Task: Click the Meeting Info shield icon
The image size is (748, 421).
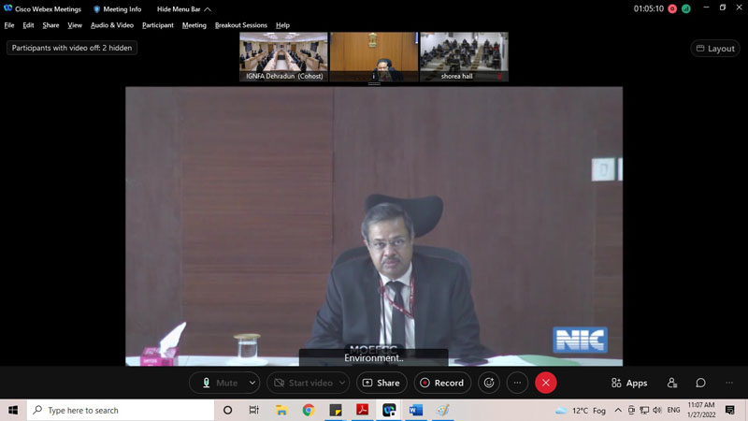Action: click(97, 9)
